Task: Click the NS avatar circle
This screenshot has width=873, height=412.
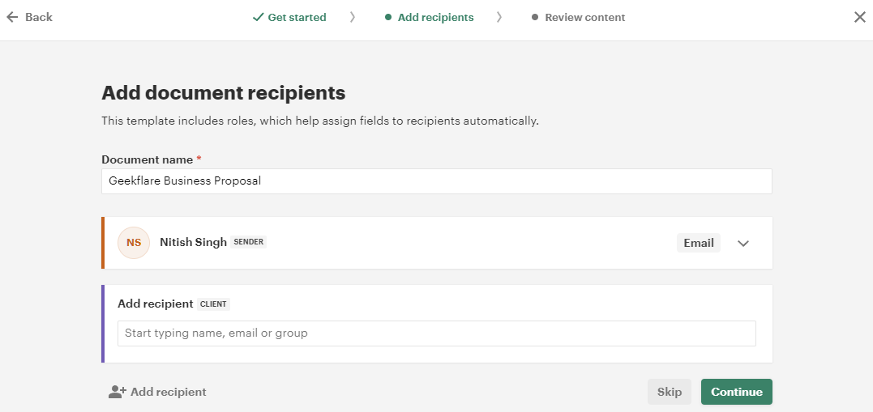Action: coord(134,243)
